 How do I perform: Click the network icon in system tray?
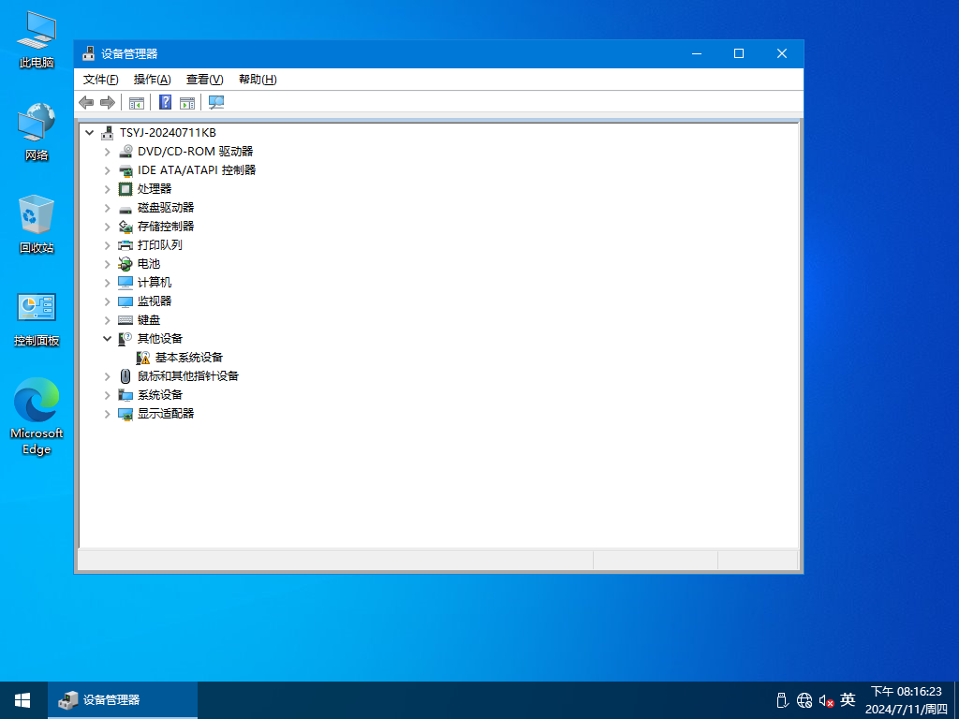tap(804, 699)
